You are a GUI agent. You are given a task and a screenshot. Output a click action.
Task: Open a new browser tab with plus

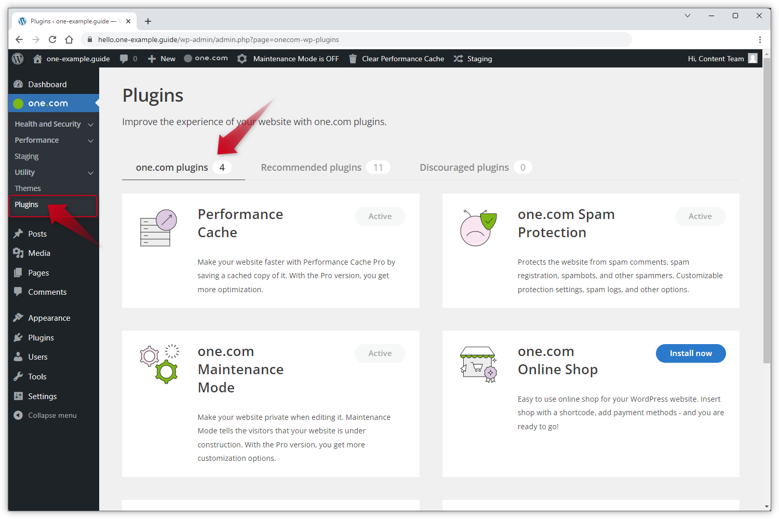pyautogui.click(x=148, y=21)
